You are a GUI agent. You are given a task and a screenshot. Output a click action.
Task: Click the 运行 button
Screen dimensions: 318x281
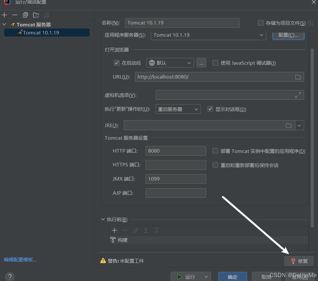[186, 277]
